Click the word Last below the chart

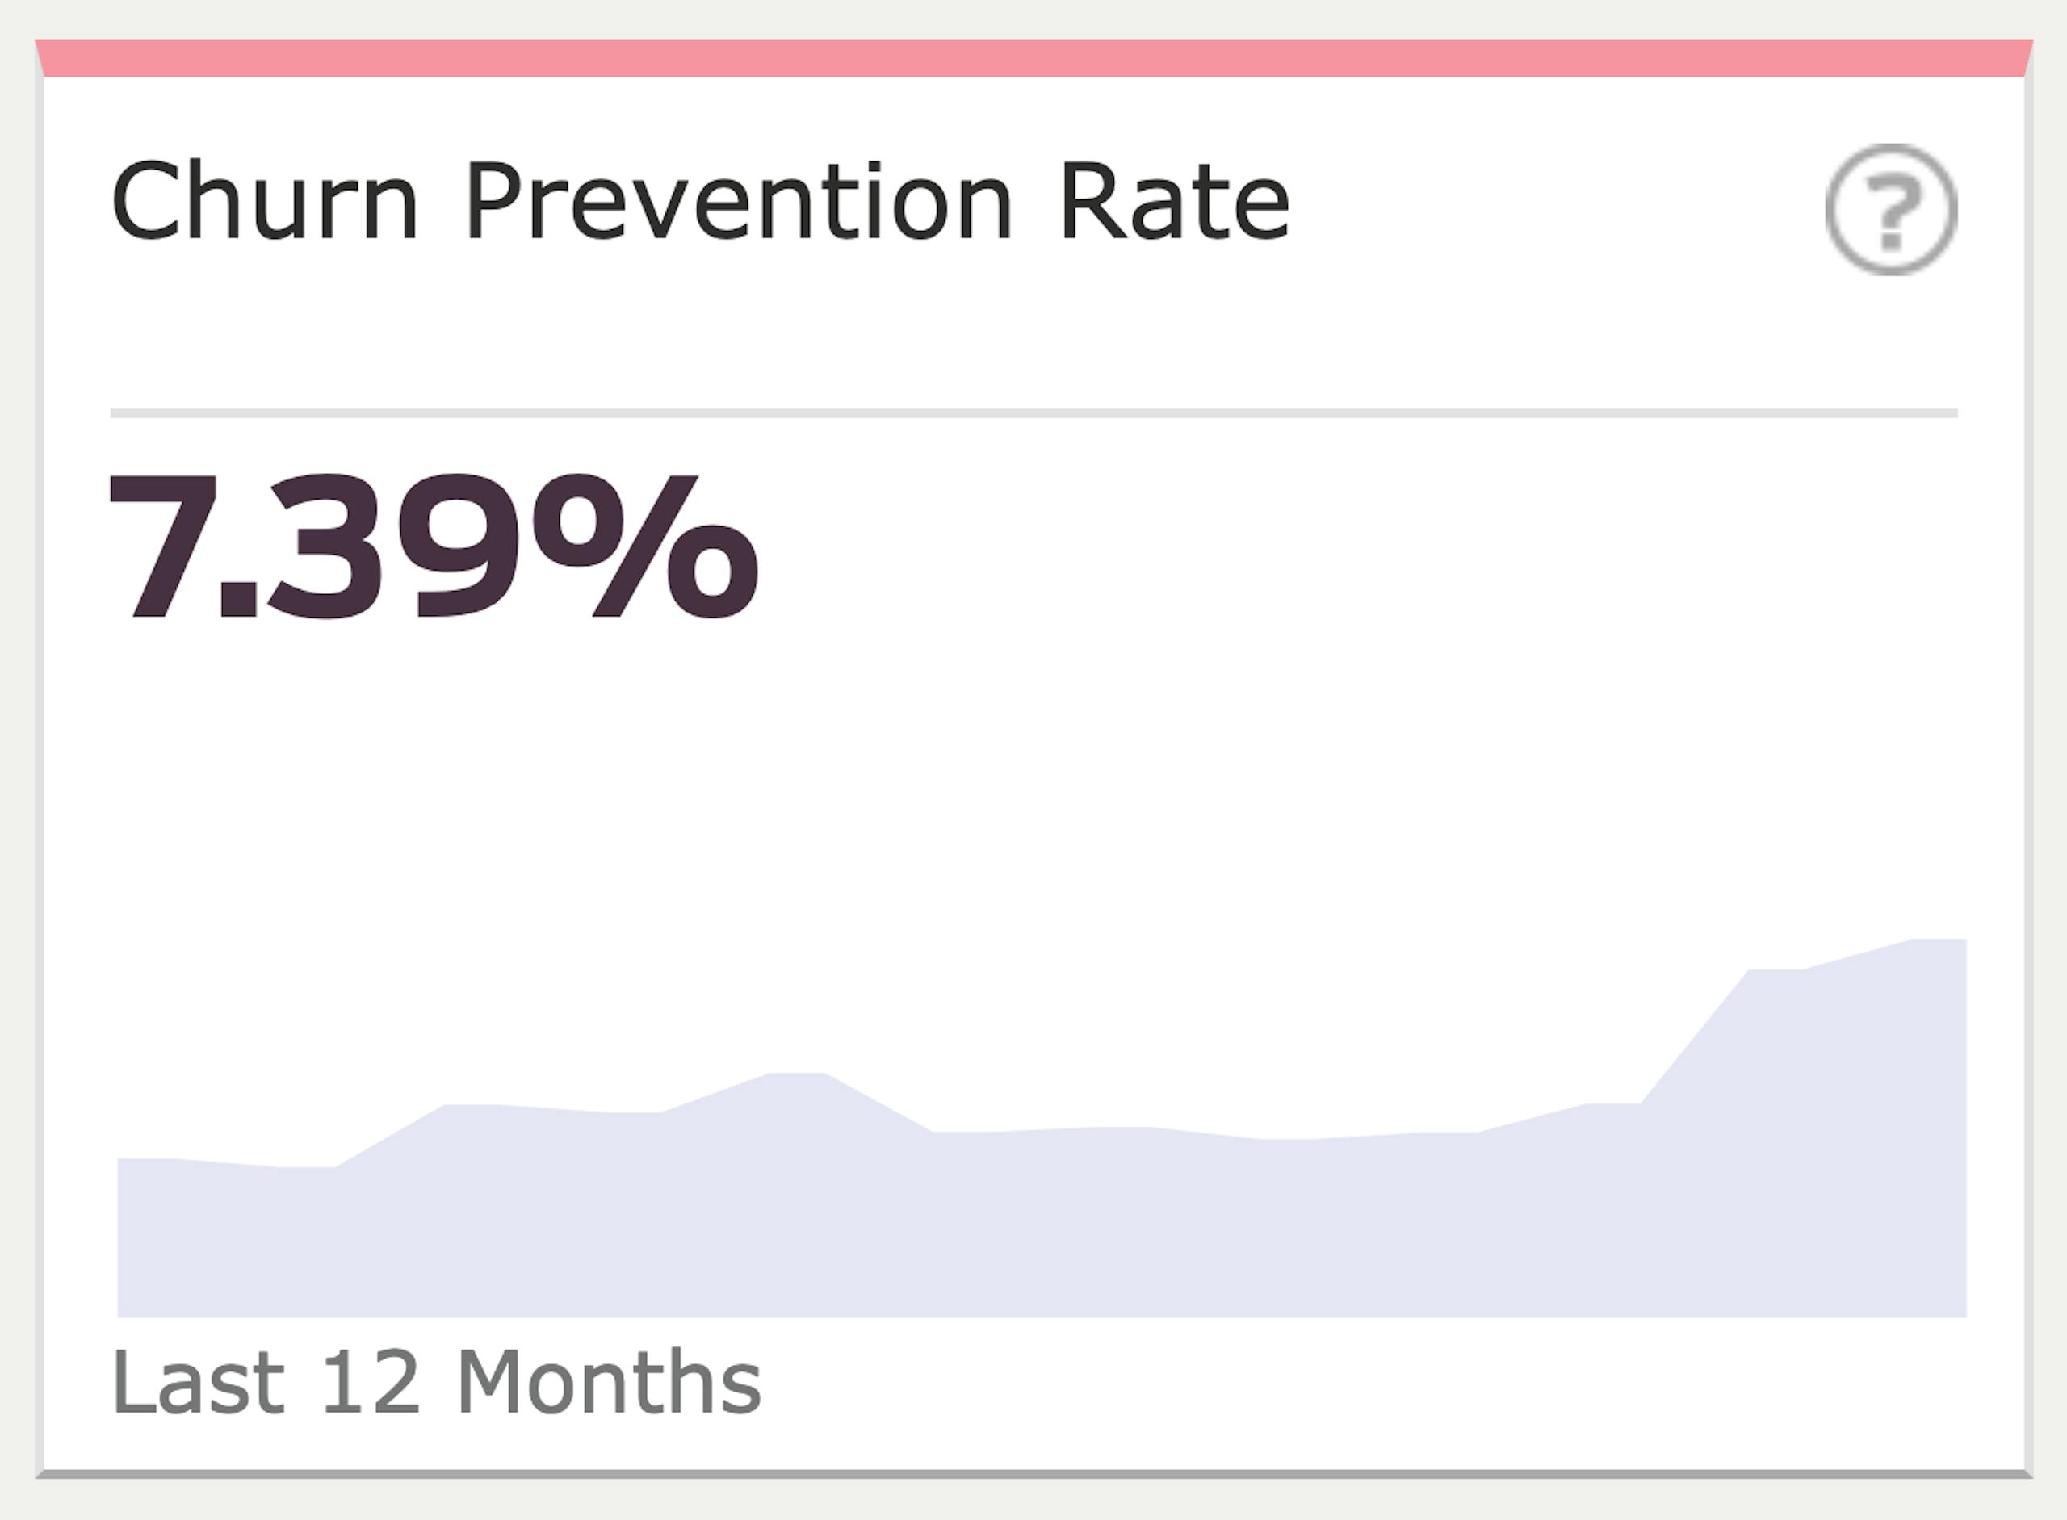coord(197,1383)
